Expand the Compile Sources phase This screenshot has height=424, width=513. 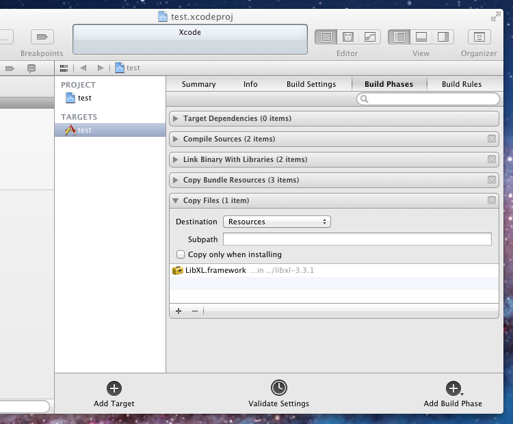tap(176, 139)
